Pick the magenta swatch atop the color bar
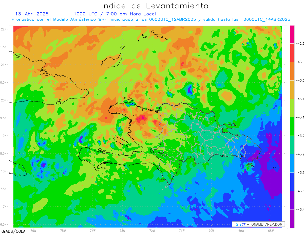The width and height of the screenshot is (304, 234). [x=292, y=34]
